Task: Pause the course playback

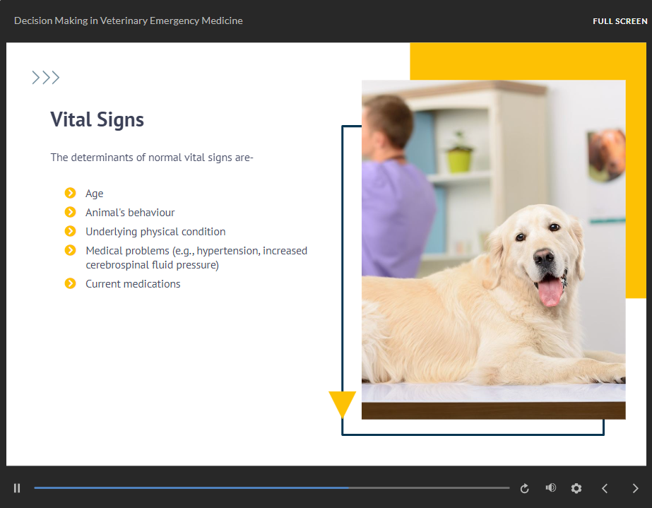Action: (x=17, y=488)
